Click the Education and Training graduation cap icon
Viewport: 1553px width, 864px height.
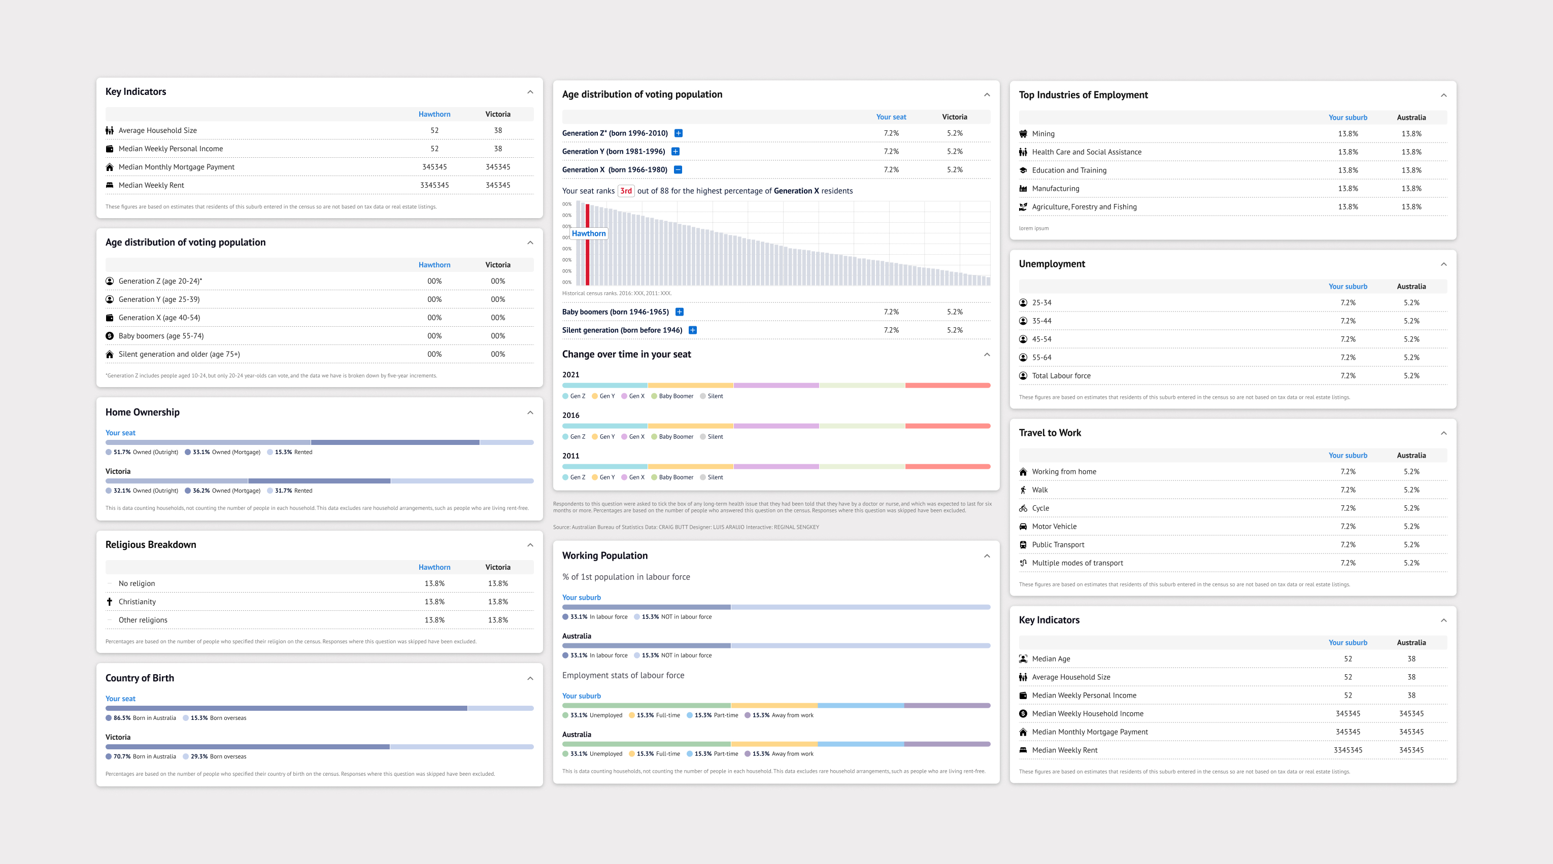(1023, 170)
